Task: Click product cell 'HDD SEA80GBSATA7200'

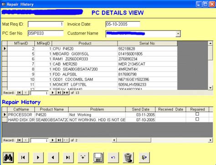Action: (85, 69)
